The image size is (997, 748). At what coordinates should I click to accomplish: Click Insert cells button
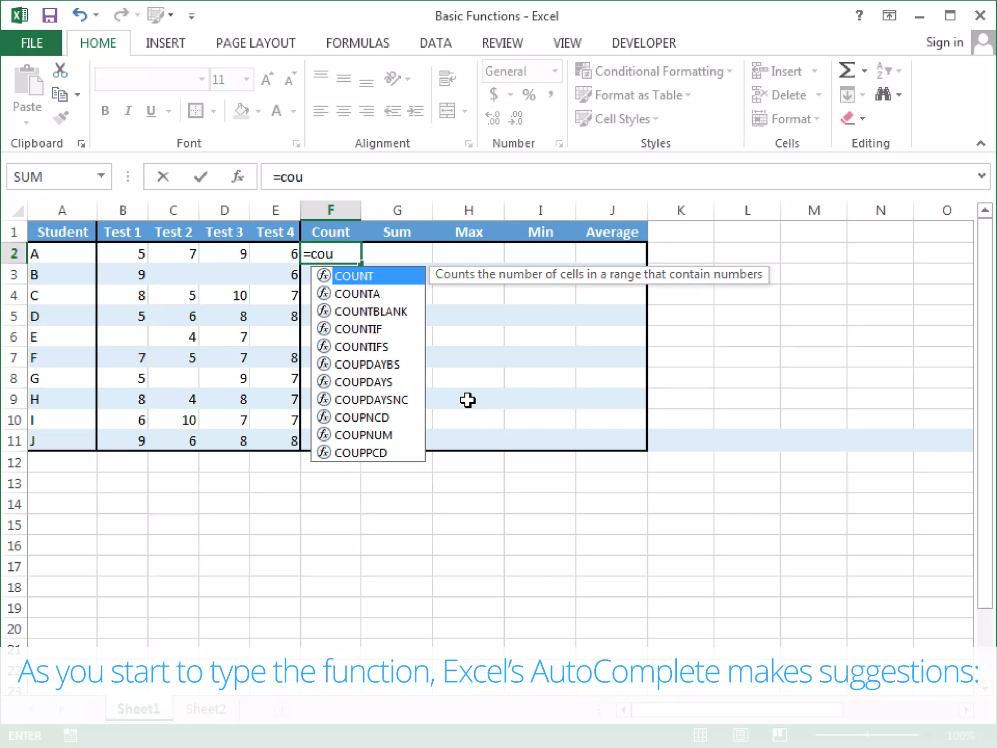tap(784, 71)
